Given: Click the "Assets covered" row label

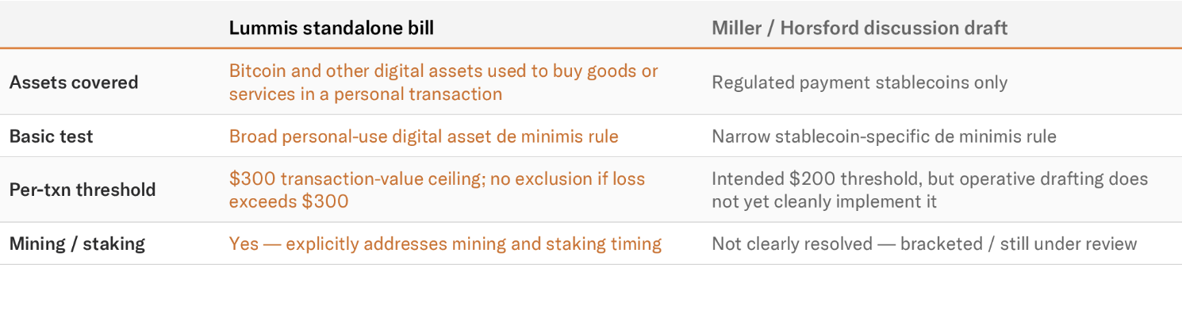Looking at the screenshot, I should (x=74, y=82).
